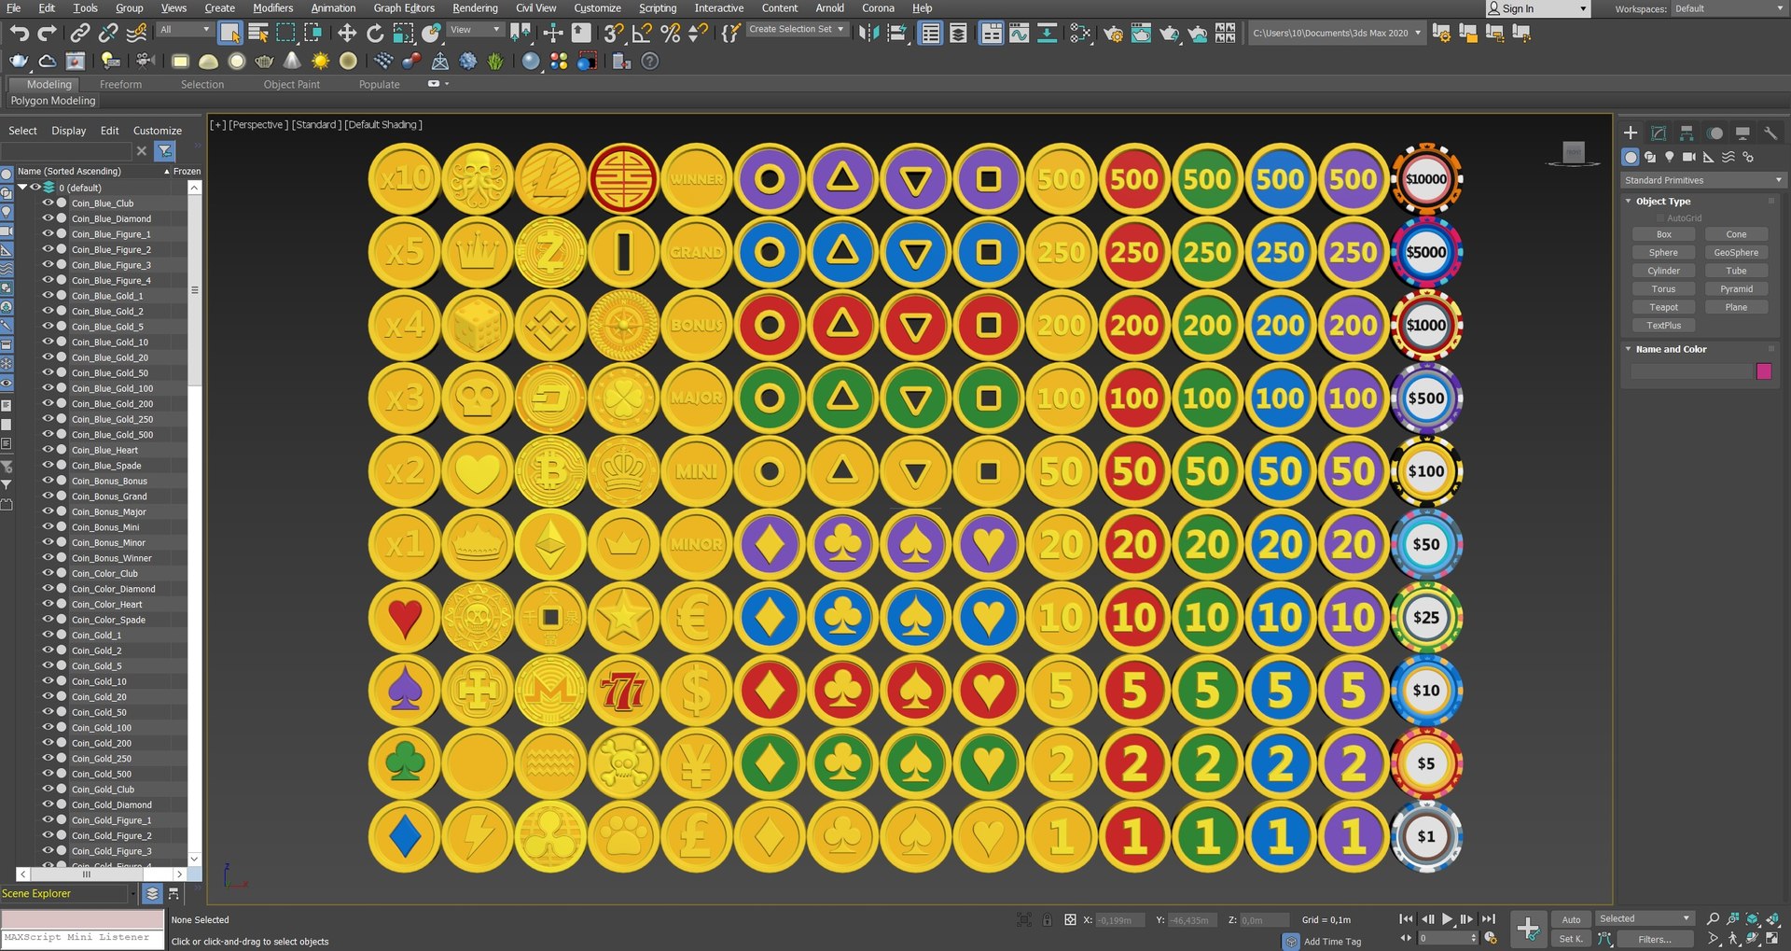This screenshot has height=951, width=1791.
Task: Open Select by Name tool
Action: pos(257,34)
